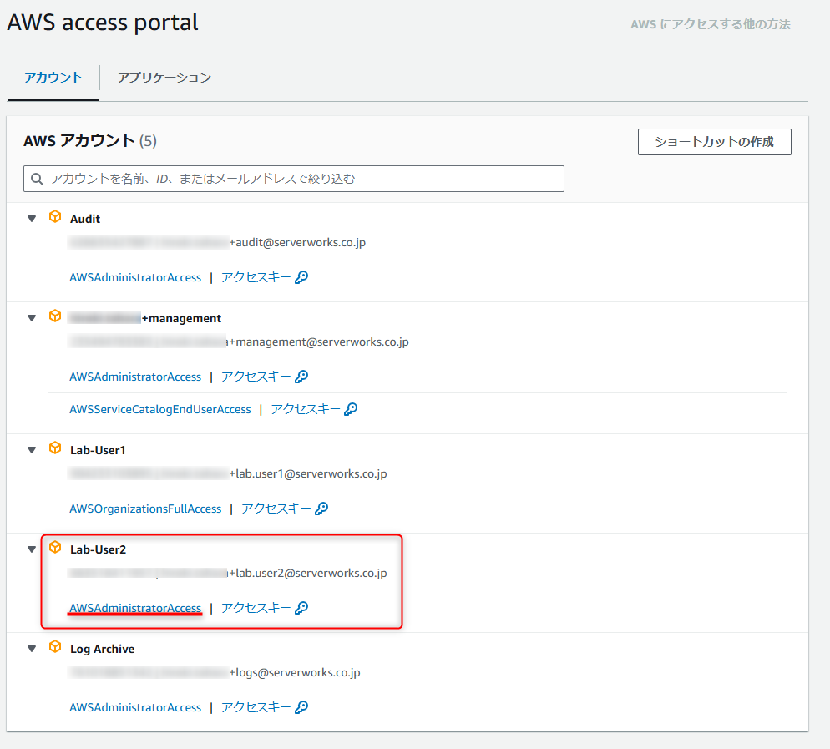Collapse the Log Archive account section
Viewport: 830px width, 749px height.
[x=32, y=649]
